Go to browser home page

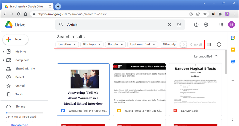click(25, 14)
